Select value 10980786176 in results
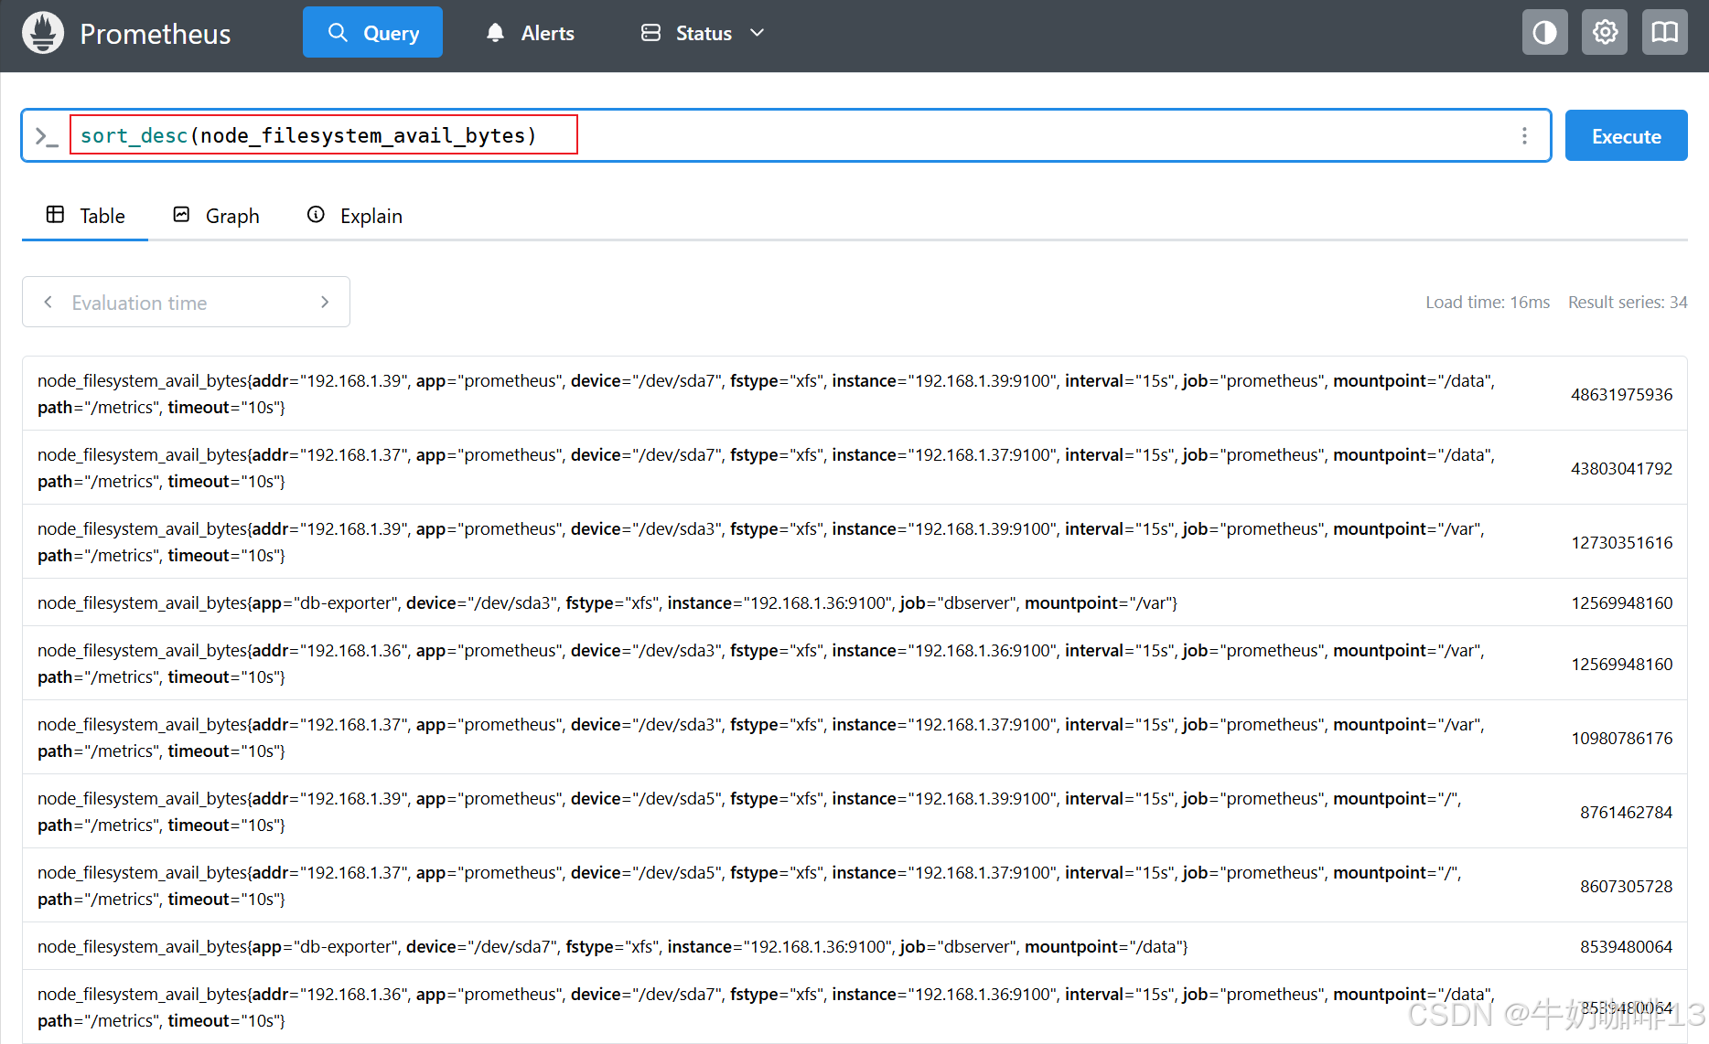This screenshot has width=1709, height=1044. 1621,738
